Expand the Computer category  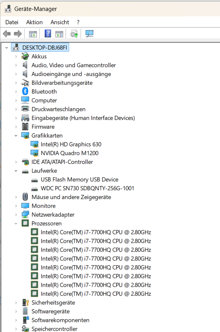point(16,100)
